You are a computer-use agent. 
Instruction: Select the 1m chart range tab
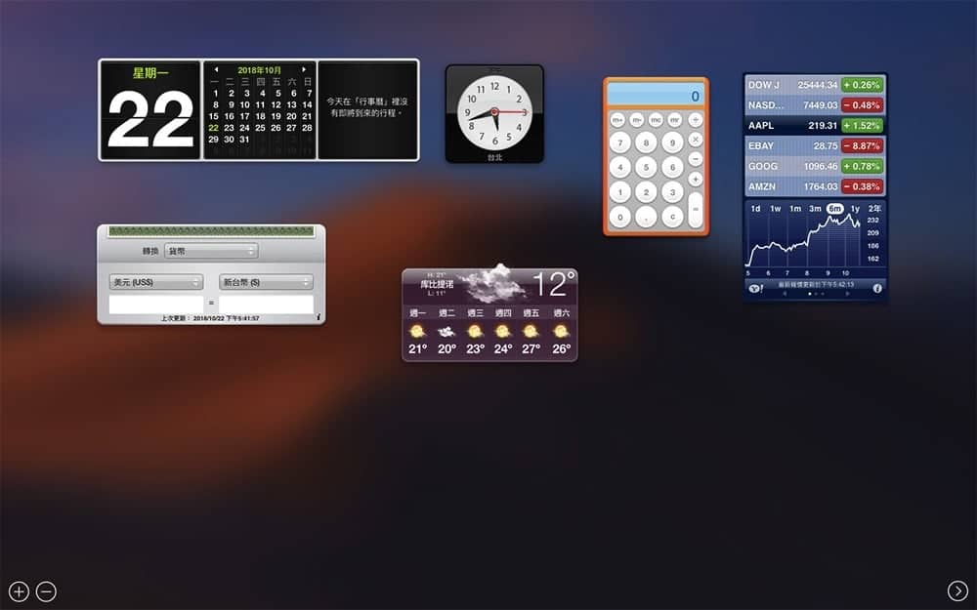[x=795, y=209]
